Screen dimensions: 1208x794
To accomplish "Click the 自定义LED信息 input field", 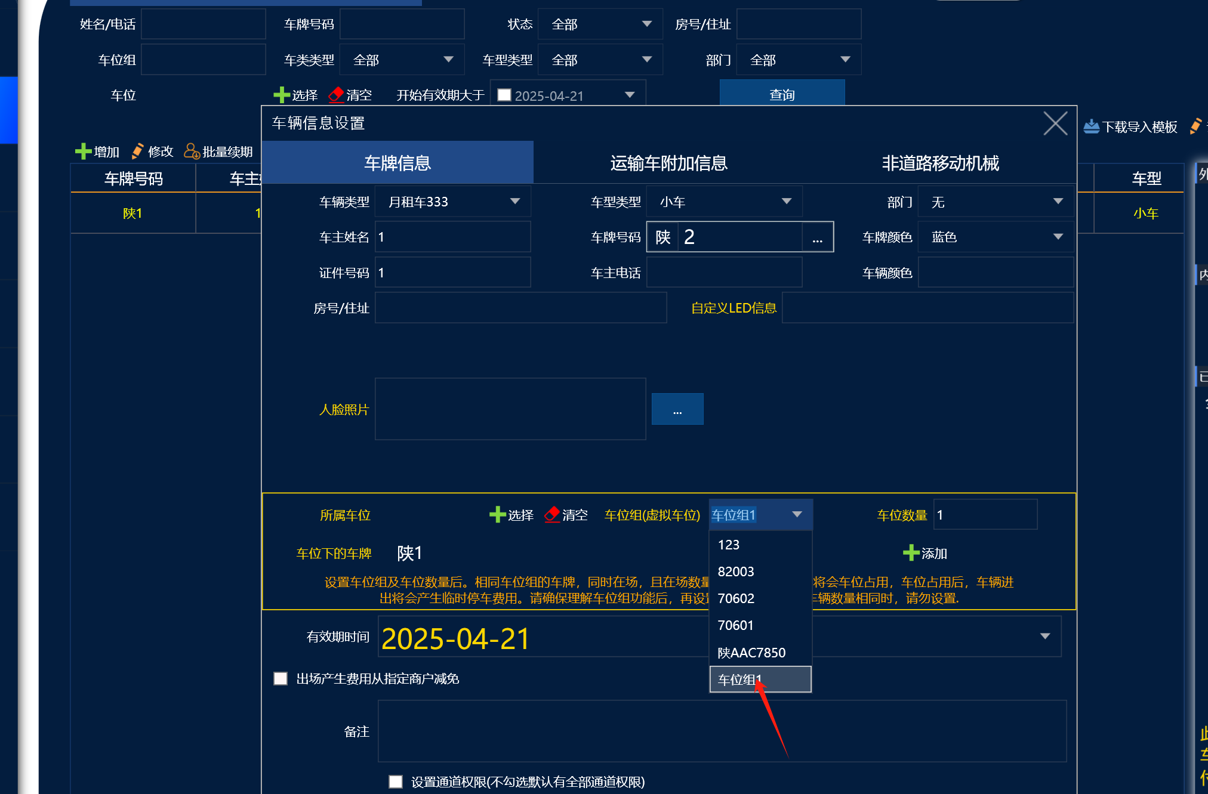I will click(x=928, y=308).
